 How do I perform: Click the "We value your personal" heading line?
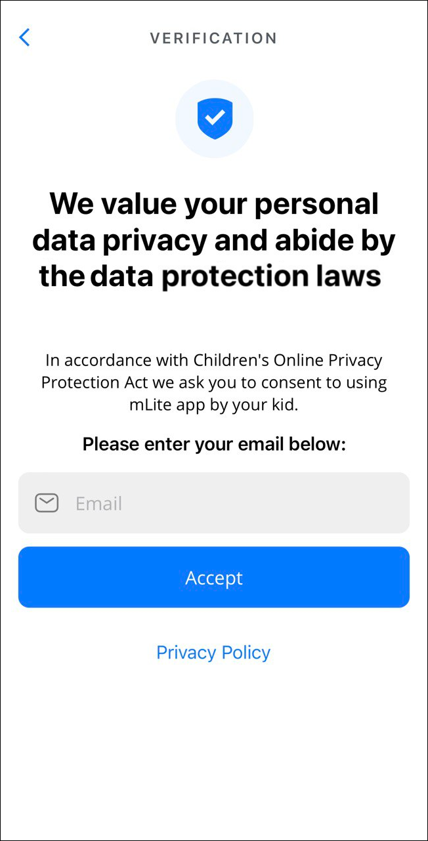[x=214, y=203]
